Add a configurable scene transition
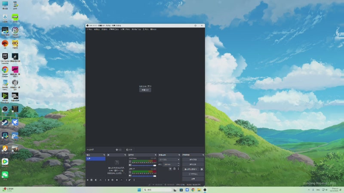 pos(170,169)
